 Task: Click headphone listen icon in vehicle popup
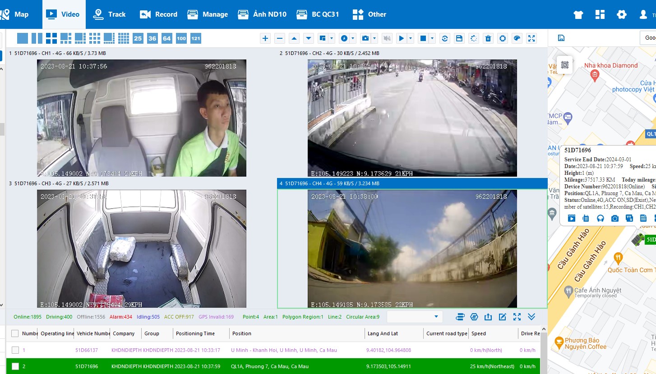pyautogui.click(x=600, y=218)
